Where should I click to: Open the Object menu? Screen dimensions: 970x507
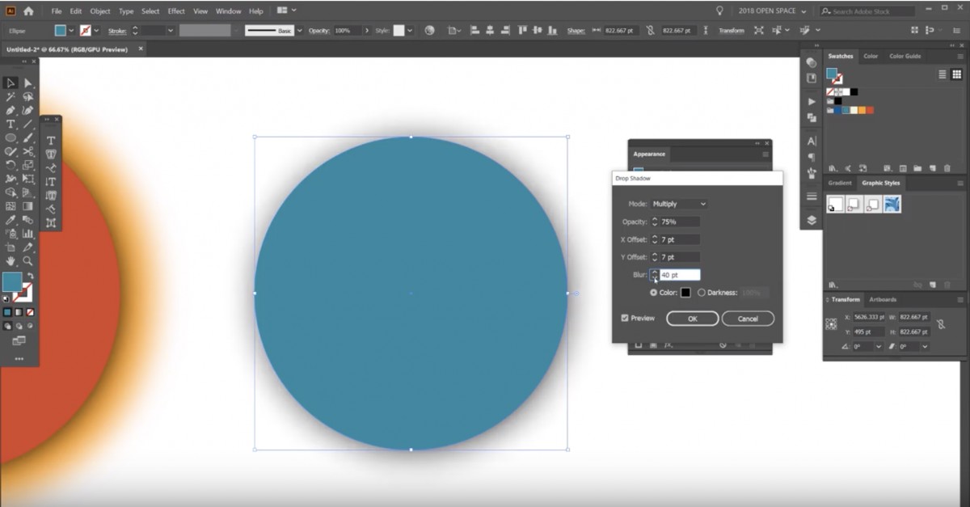(100, 11)
